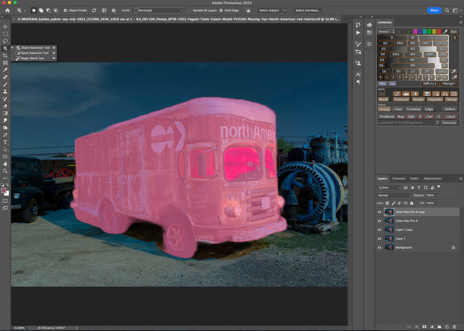Image resolution: width=464 pixels, height=331 pixels.
Task: Activate the Zoom tool
Action: [x=5, y=171]
